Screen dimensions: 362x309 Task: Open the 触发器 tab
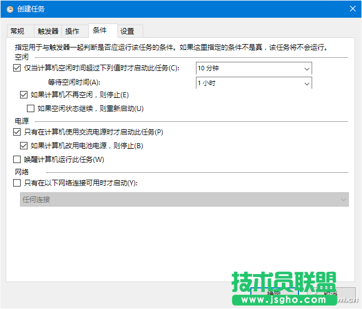point(48,31)
